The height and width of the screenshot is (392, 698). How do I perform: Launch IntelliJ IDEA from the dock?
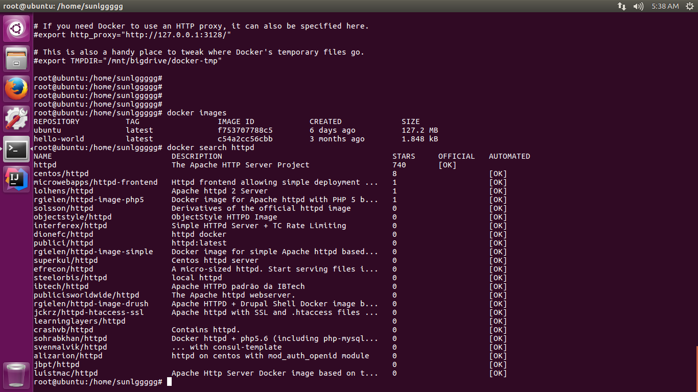[16, 179]
